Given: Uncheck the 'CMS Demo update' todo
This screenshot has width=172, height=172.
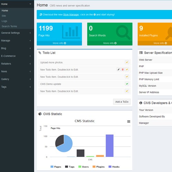Looking at the screenshot, I should 127,84.
